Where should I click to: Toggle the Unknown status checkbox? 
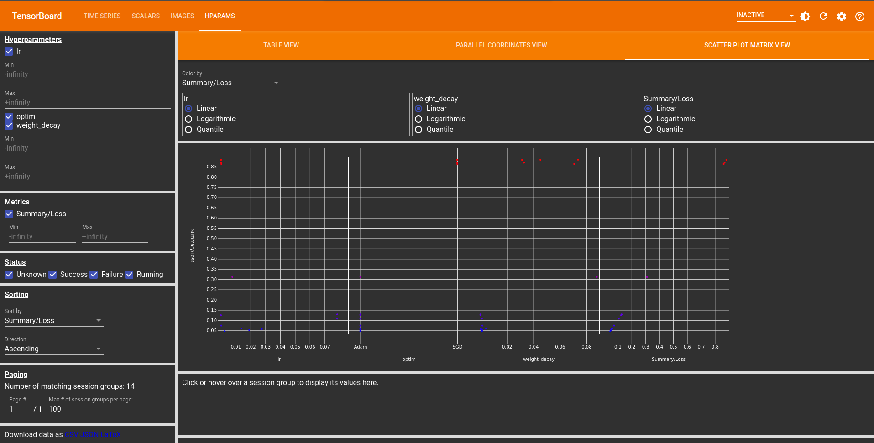coord(9,275)
